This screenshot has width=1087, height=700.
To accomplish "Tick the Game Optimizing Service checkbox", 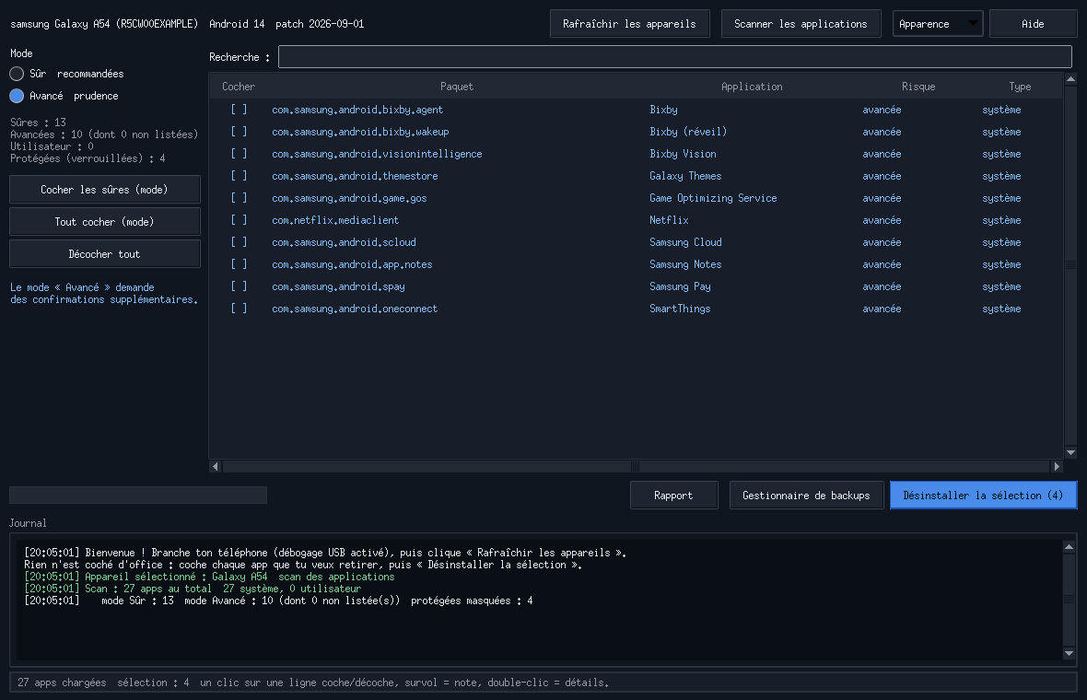I will [239, 198].
